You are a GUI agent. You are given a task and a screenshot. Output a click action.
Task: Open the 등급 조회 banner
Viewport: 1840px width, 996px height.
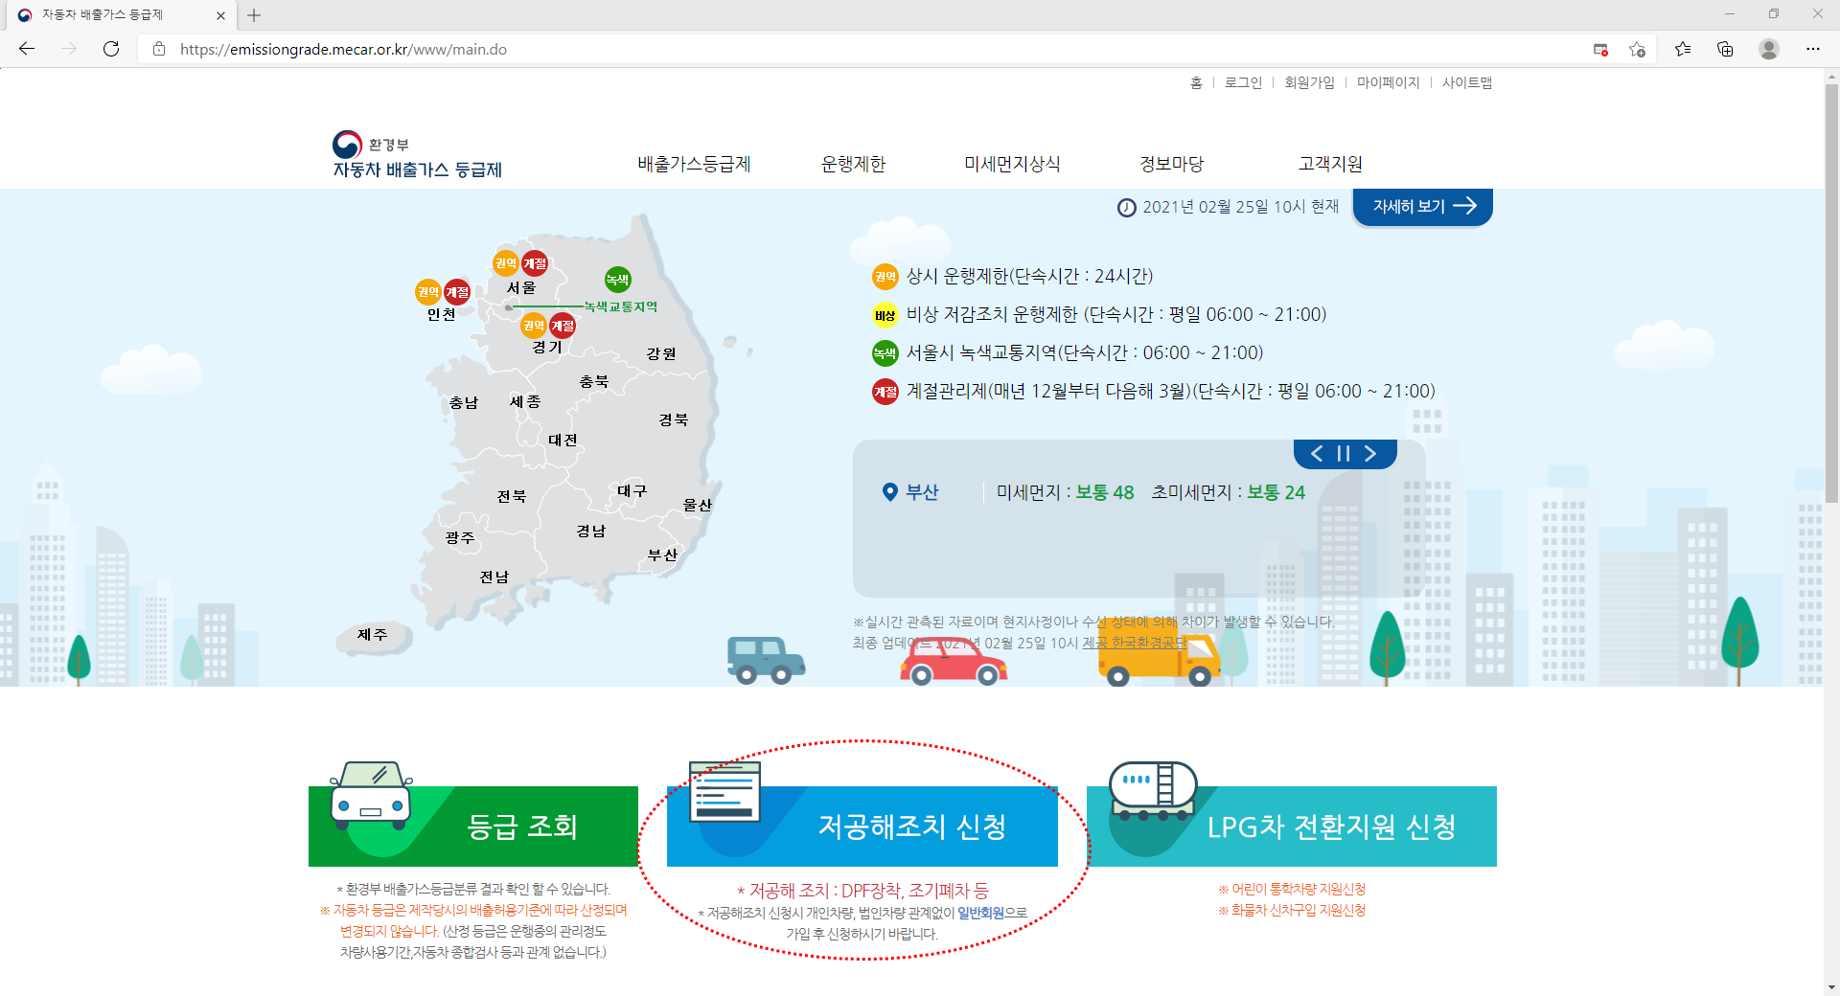(473, 826)
